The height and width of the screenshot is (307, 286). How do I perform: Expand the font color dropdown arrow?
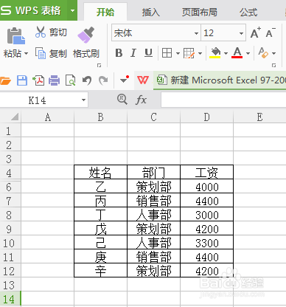[x=248, y=53]
